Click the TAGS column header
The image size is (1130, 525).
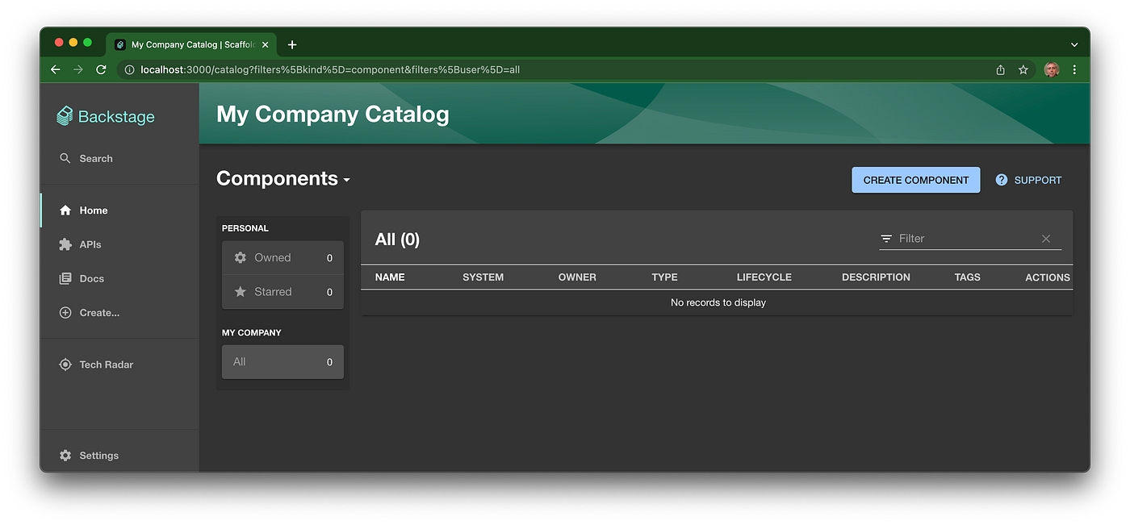(x=967, y=277)
